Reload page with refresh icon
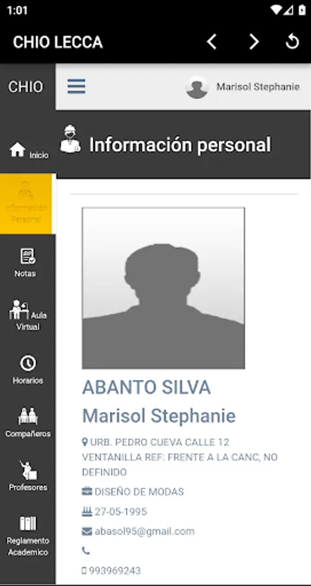 click(x=292, y=42)
